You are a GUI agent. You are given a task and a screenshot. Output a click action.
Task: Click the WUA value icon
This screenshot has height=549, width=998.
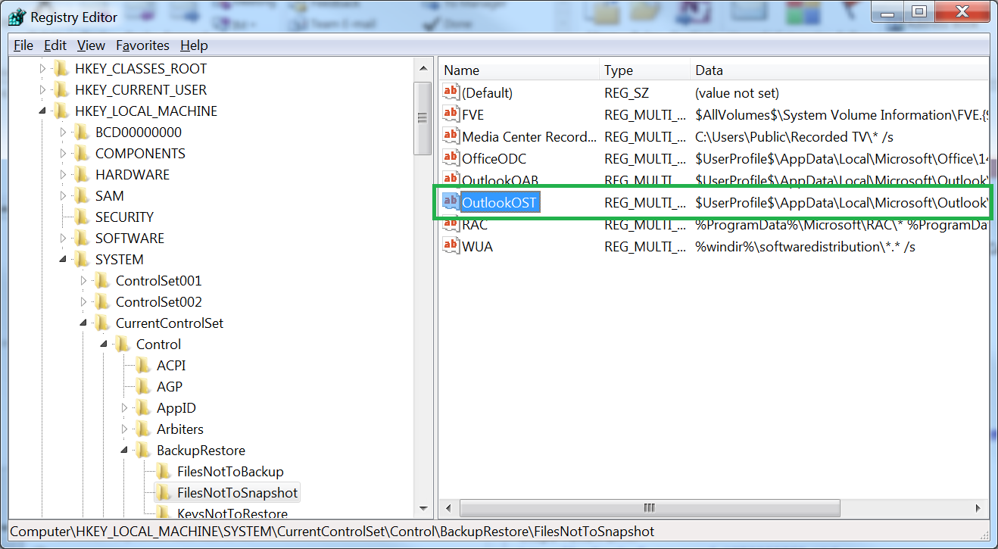click(451, 246)
